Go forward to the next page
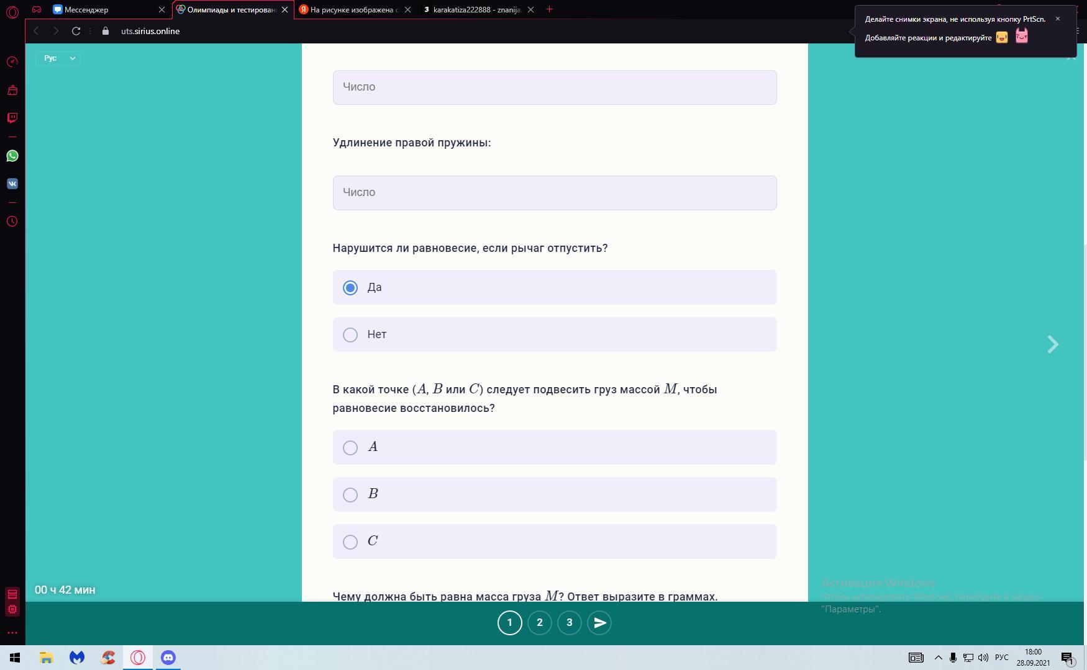Image resolution: width=1087 pixels, height=670 pixels. point(56,31)
